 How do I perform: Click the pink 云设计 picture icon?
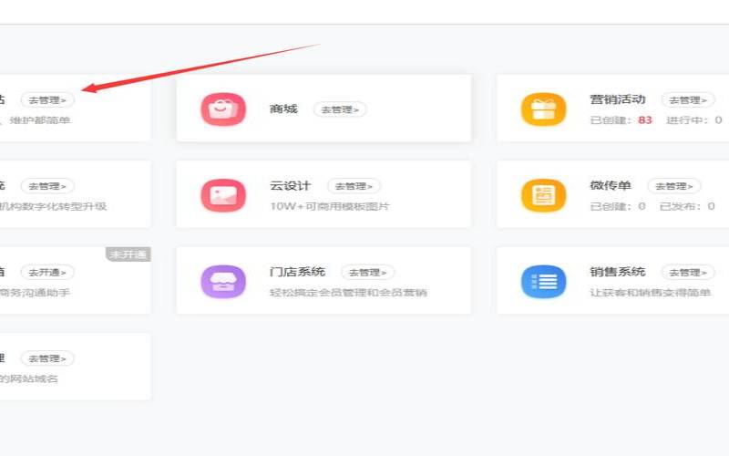click(x=223, y=195)
